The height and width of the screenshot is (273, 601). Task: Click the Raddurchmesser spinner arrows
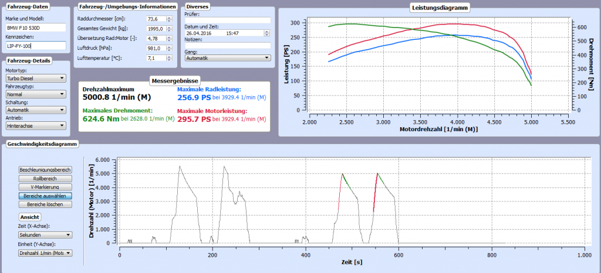(169, 19)
